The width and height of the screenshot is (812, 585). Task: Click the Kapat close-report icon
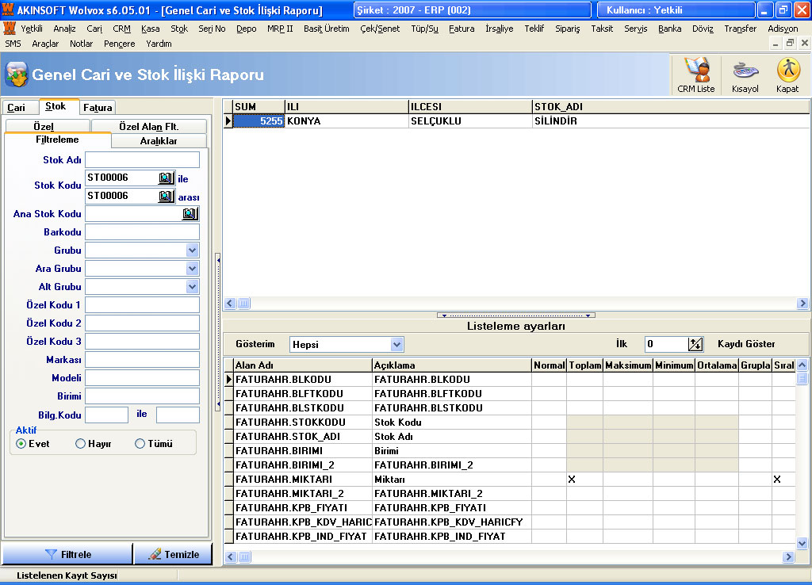click(x=787, y=75)
